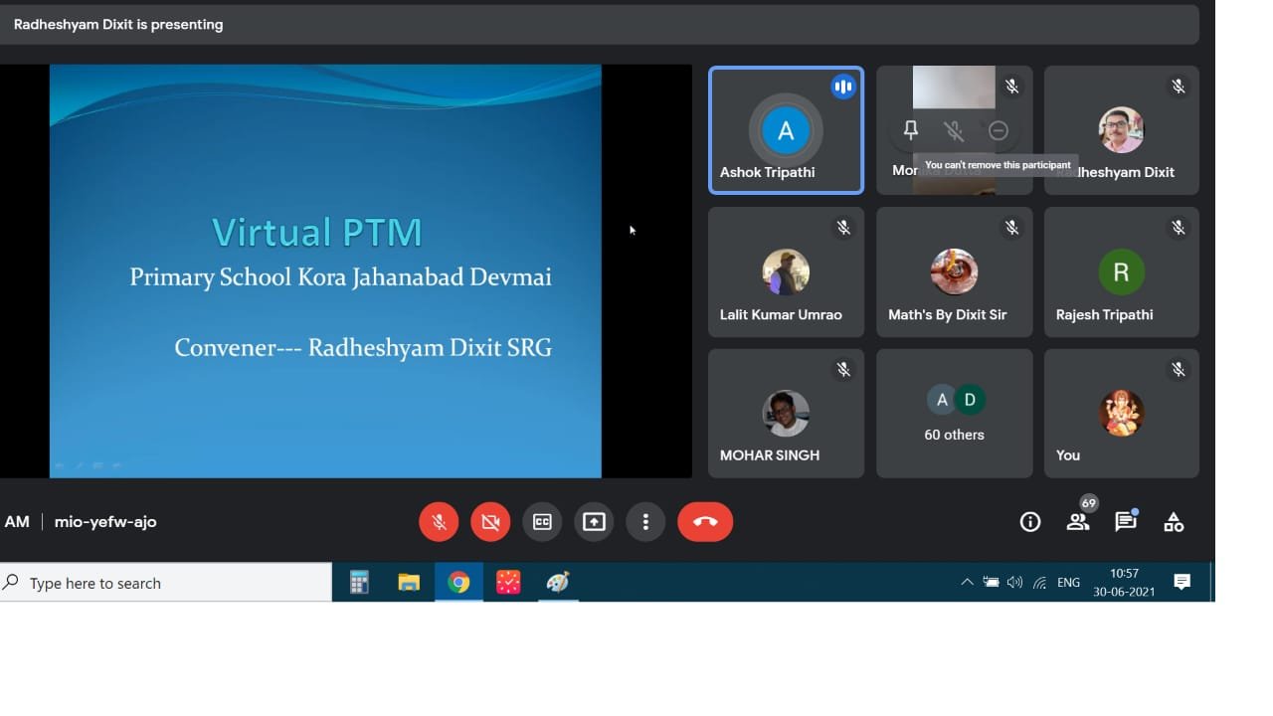
Task: Open the Activities shapes icon
Action: pyautogui.click(x=1174, y=522)
